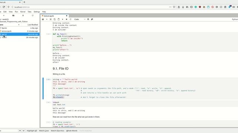
Task: Click the blue window container extension icon
Action: 208,7
